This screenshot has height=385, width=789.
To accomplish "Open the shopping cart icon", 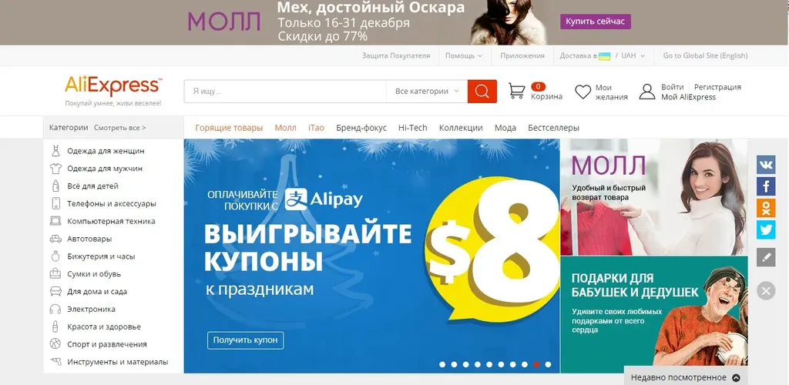I will pyautogui.click(x=517, y=91).
